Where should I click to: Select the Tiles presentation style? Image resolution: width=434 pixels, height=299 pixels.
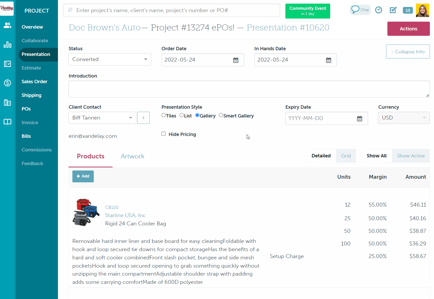pos(164,115)
